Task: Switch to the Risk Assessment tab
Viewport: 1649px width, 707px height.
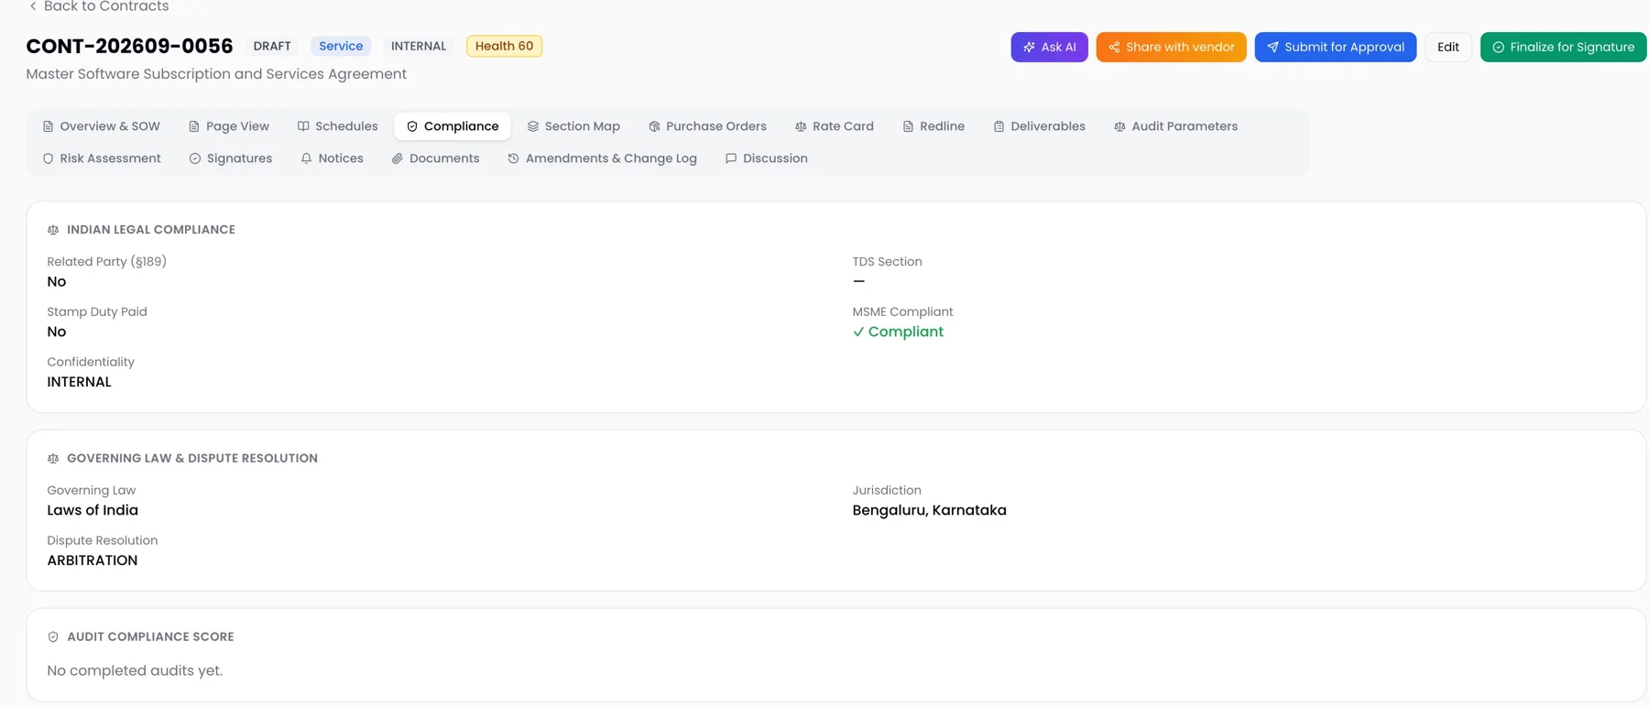Action: click(102, 158)
